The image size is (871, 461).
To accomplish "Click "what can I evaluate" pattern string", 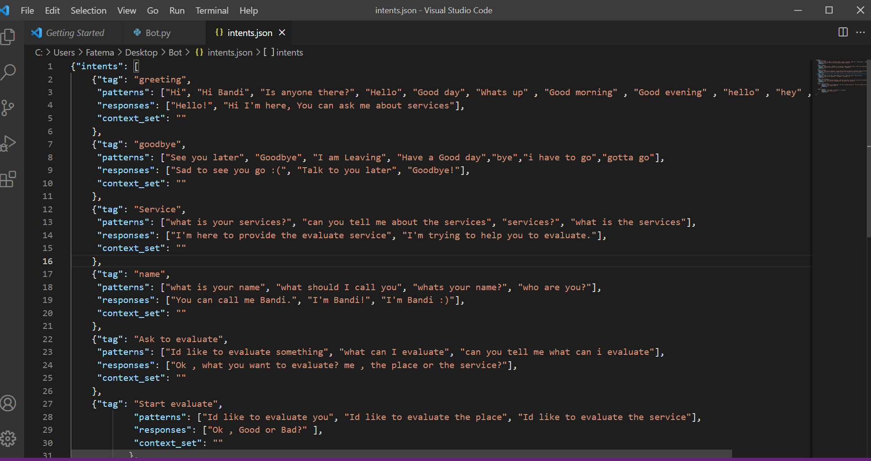I will tap(395, 352).
